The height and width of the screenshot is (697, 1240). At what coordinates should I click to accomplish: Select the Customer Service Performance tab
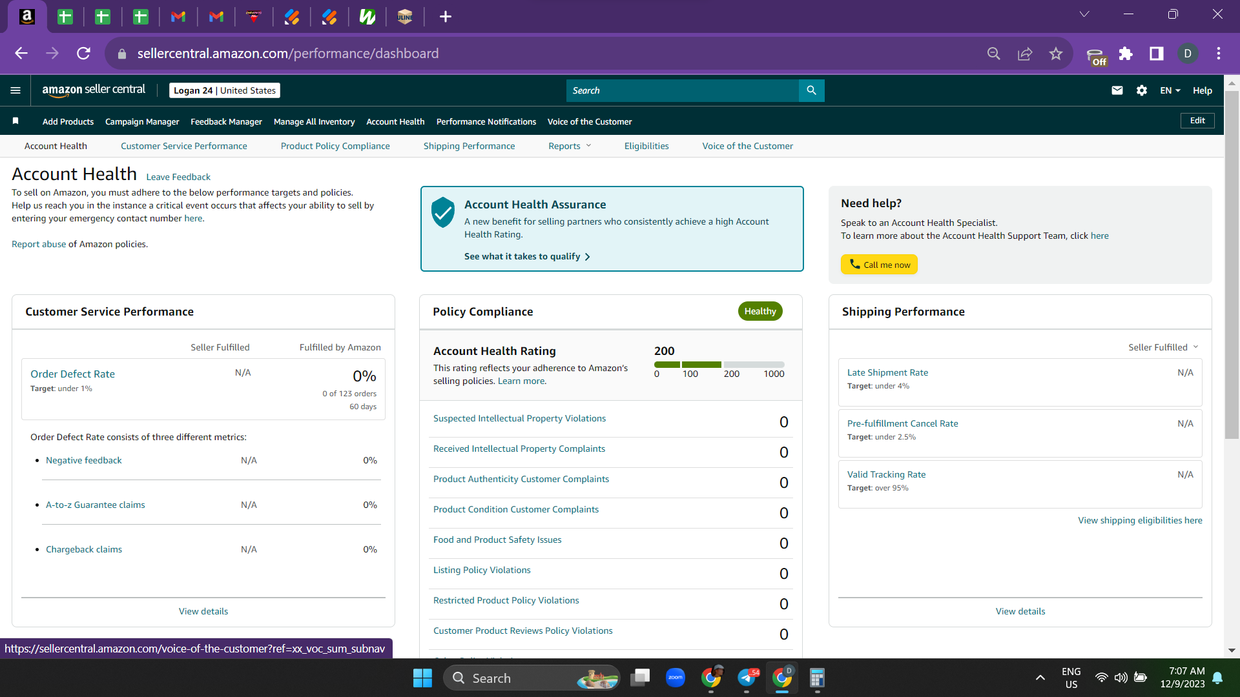184,146
